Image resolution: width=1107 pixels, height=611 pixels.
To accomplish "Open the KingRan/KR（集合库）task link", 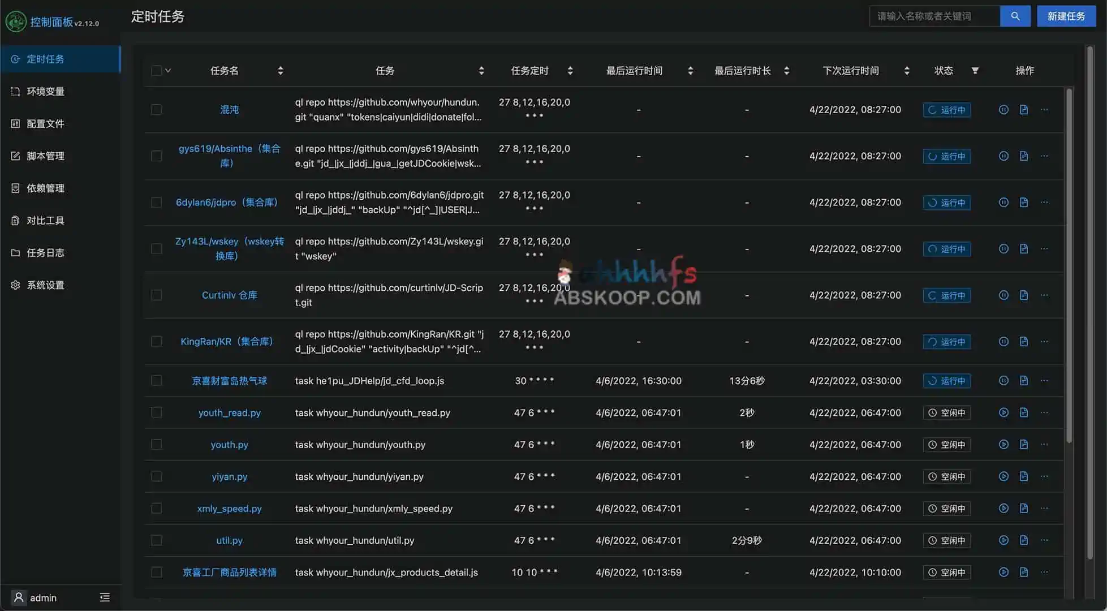I will click(x=226, y=342).
